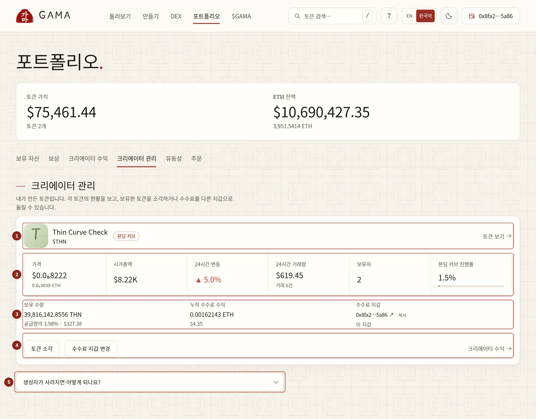Viewport: 536px width, 419px height.
Task: Select 한국어 language option
Action: pos(425,16)
